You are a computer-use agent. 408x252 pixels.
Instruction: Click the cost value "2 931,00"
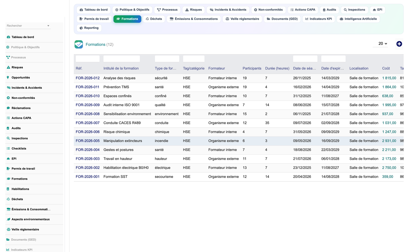389,141
